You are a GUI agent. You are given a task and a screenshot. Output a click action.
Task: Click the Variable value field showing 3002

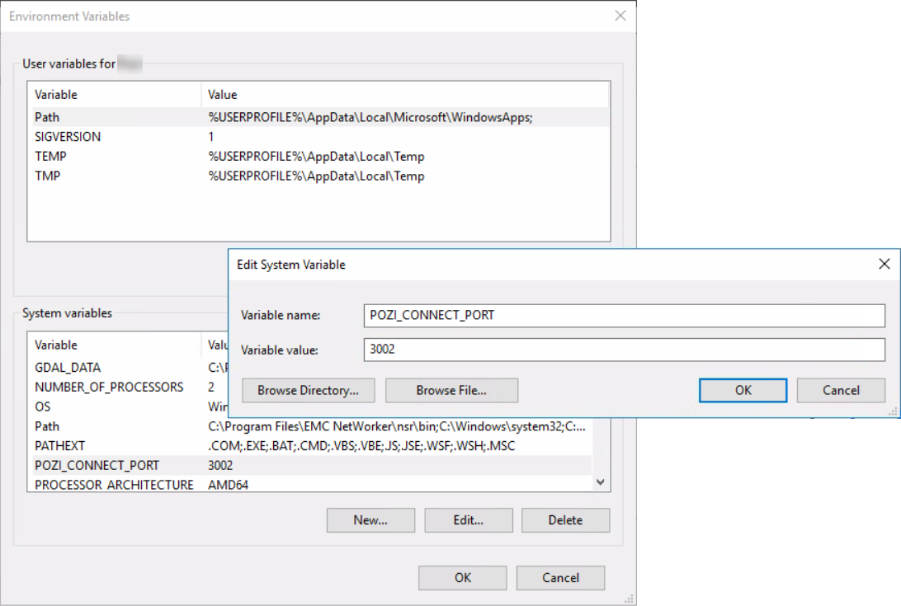coord(624,350)
